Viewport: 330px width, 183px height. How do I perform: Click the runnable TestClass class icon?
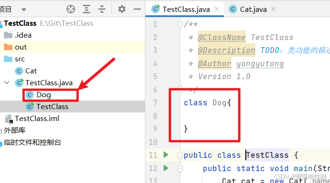pyautogui.click(x=30, y=107)
